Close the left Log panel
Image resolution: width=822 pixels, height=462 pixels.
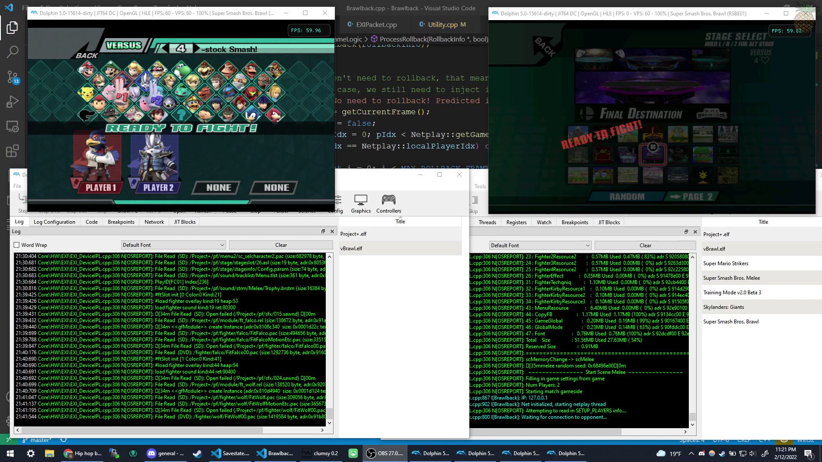pyautogui.click(x=332, y=231)
